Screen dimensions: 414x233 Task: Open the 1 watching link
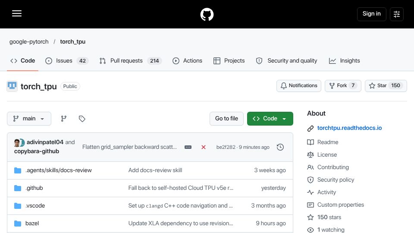point(331,230)
